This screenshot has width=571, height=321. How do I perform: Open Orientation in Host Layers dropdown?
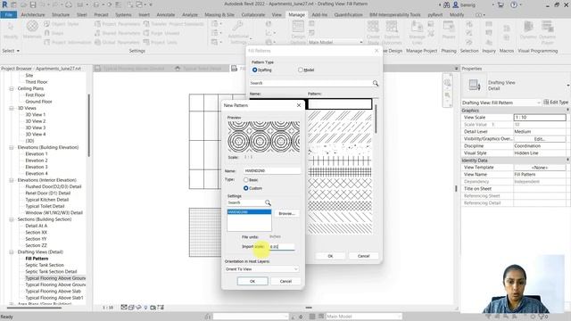[x=261, y=269]
